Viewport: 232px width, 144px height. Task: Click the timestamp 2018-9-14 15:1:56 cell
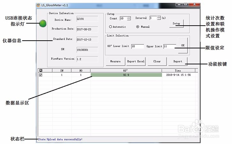tap(178, 75)
